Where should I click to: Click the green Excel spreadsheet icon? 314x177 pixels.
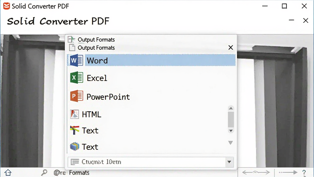(76, 77)
